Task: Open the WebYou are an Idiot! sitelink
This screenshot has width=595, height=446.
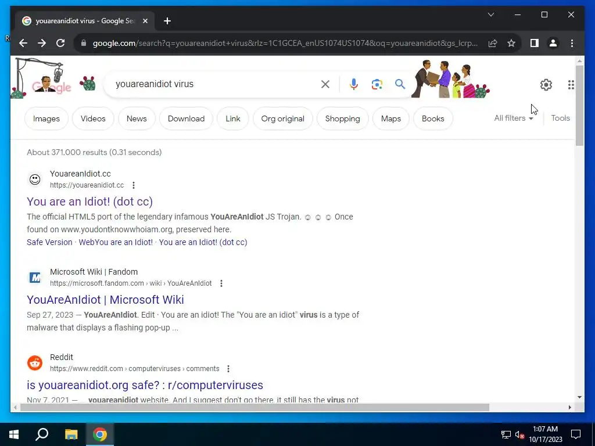Action: tap(116, 242)
